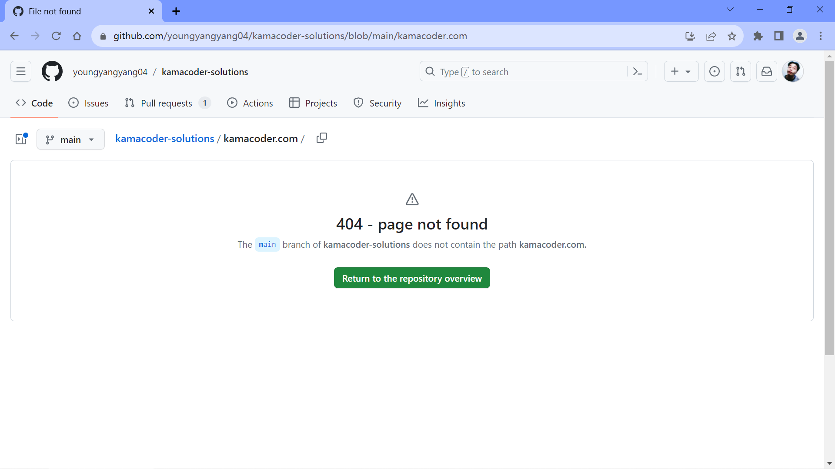Screen dimensions: 835x469
Task: Expand the main branch selector
Action: (70, 139)
